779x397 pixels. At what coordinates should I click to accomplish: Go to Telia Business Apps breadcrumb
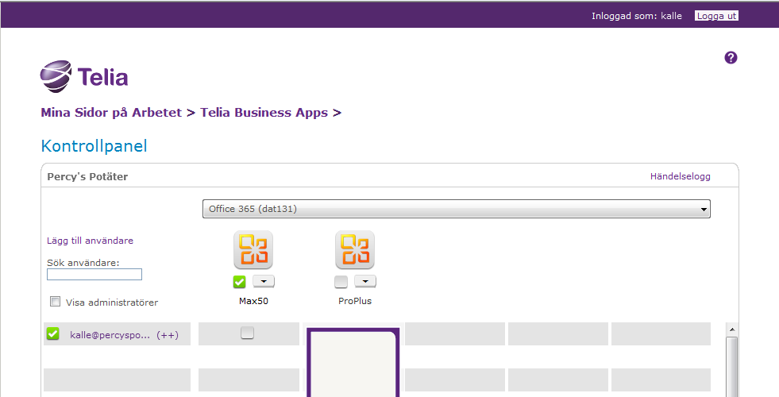coord(264,113)
